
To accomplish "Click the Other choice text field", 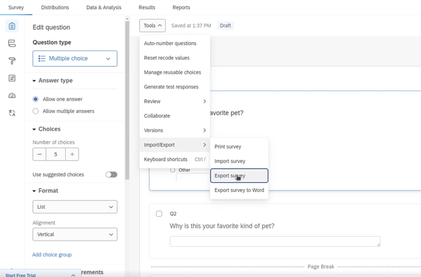I will [193, 177].
